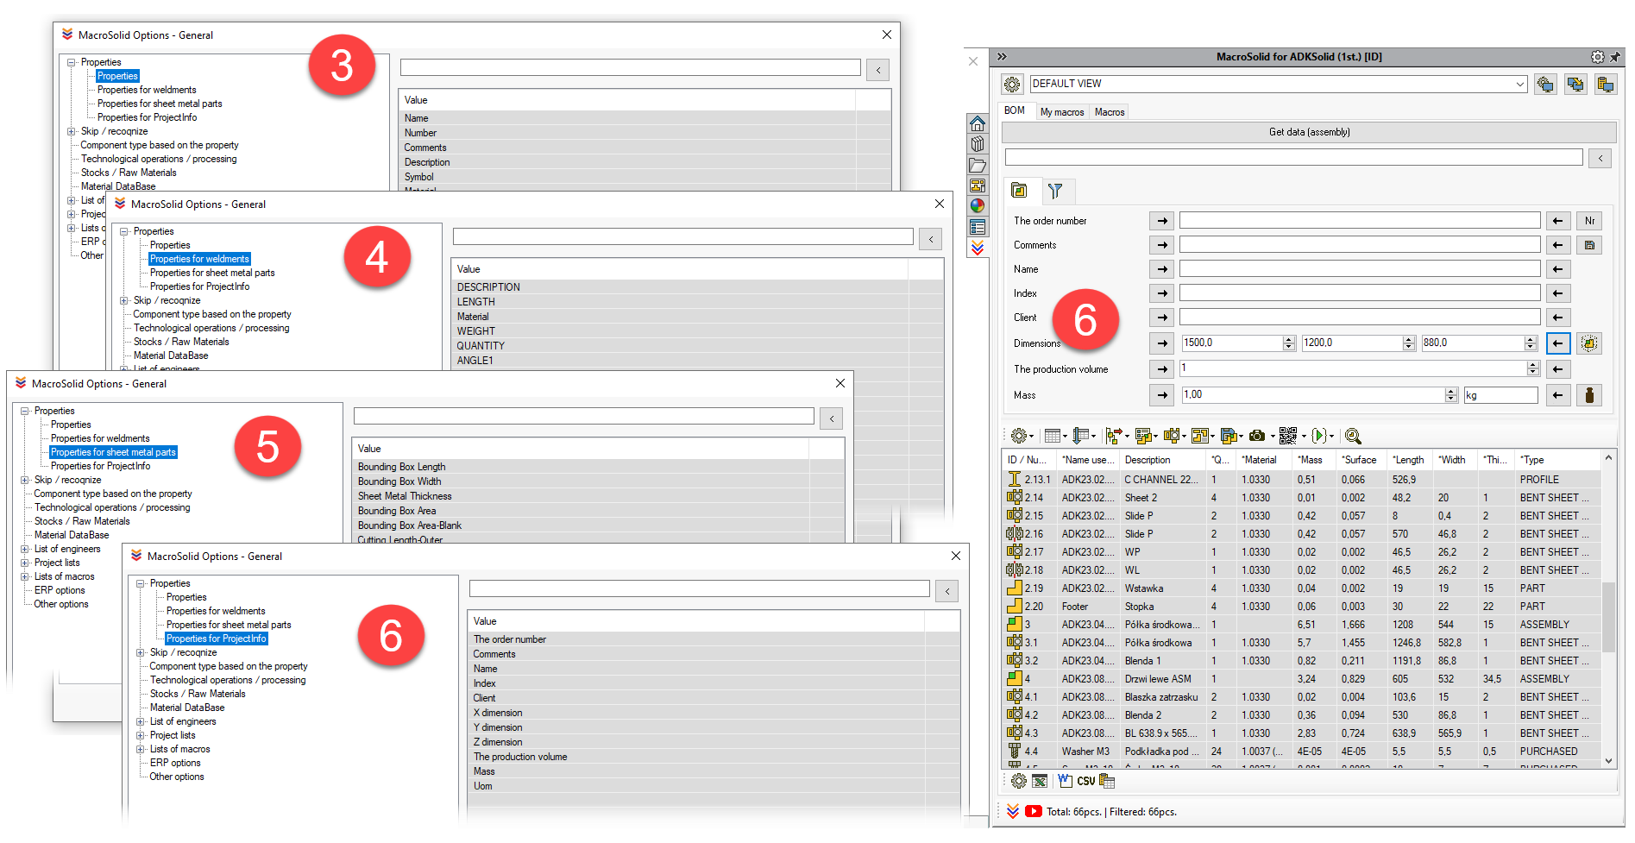1635x843 pixels.
Task: Click the open folder icon in side strip
Action: pos(977,165)
